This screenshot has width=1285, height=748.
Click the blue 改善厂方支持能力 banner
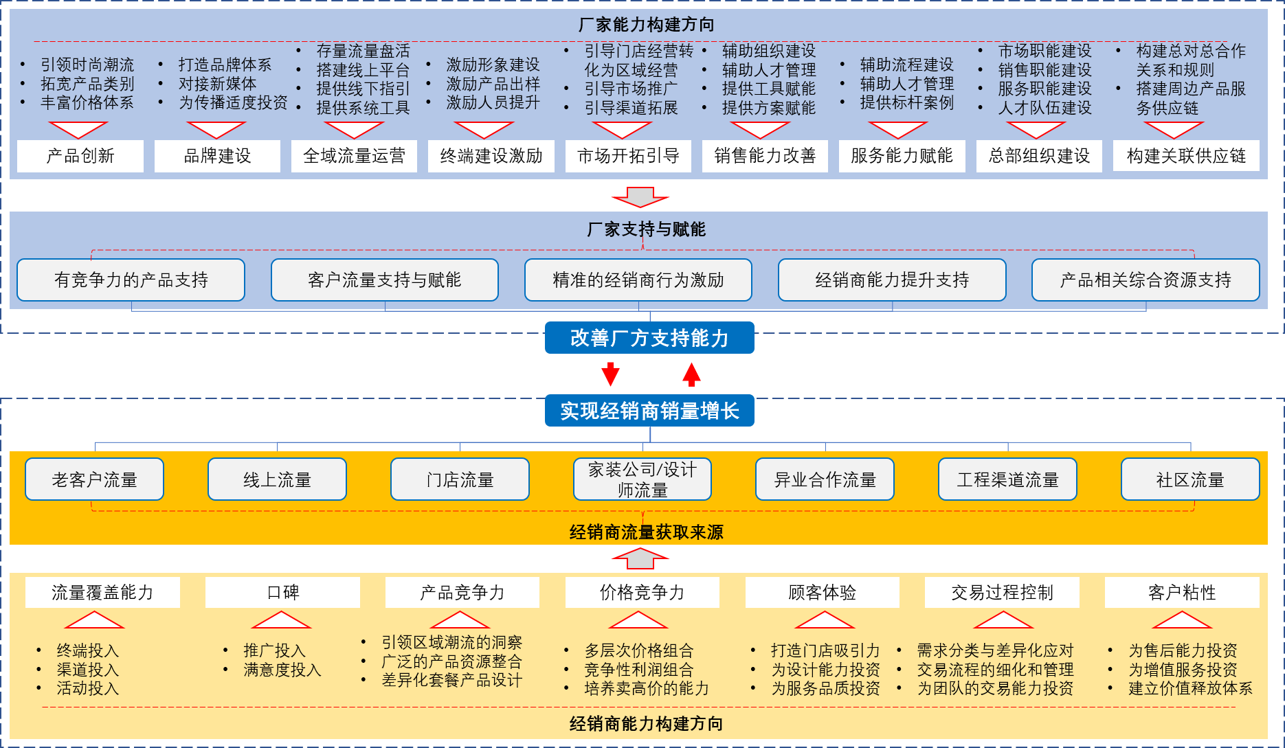click(x=649, y=338)
